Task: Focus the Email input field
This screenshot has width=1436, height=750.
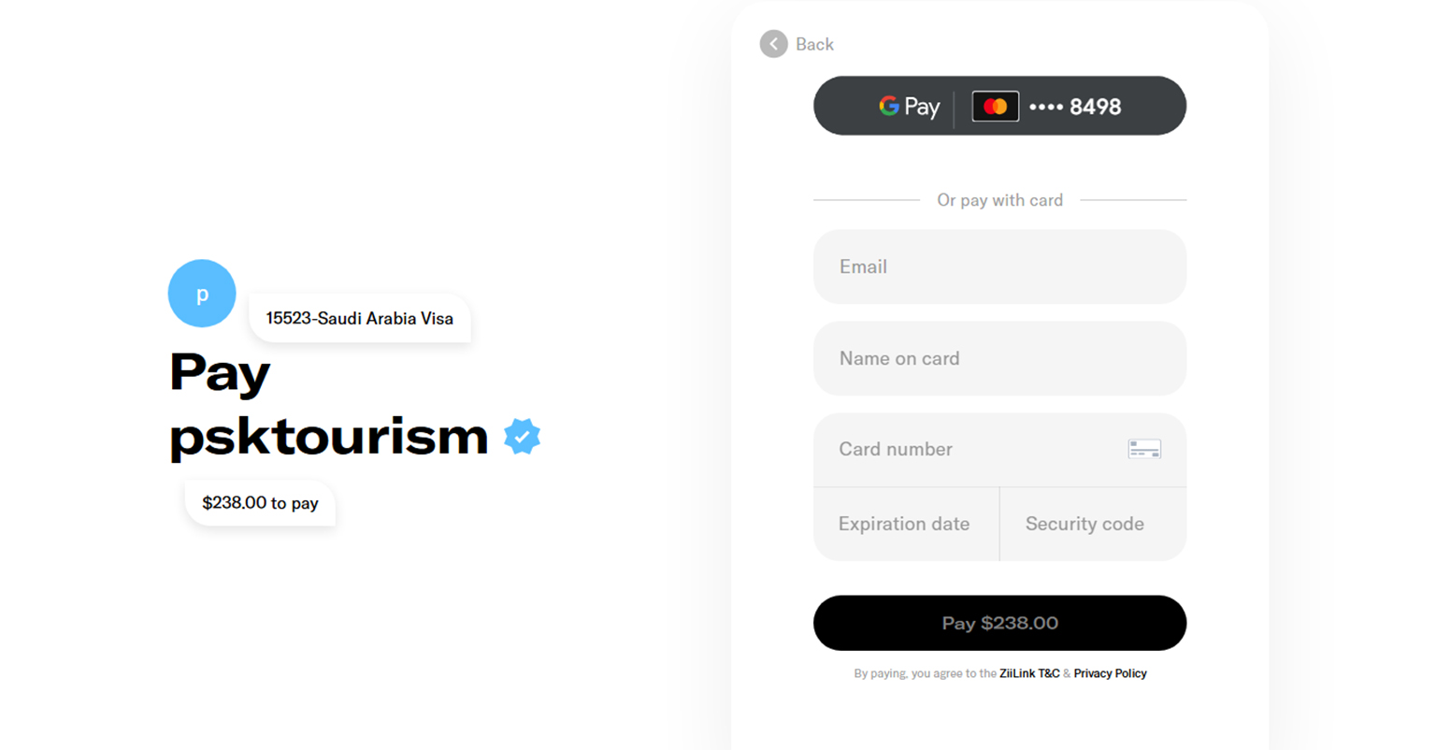Action: pyautogui.click(x=999, y=267)
